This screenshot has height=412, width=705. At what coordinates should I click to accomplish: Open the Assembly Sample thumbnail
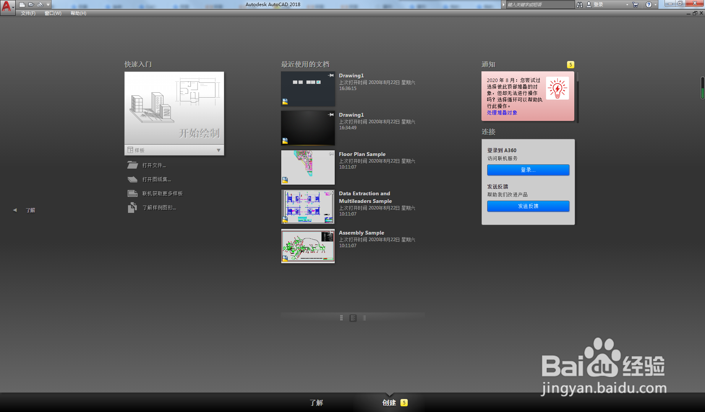[308, 246]
